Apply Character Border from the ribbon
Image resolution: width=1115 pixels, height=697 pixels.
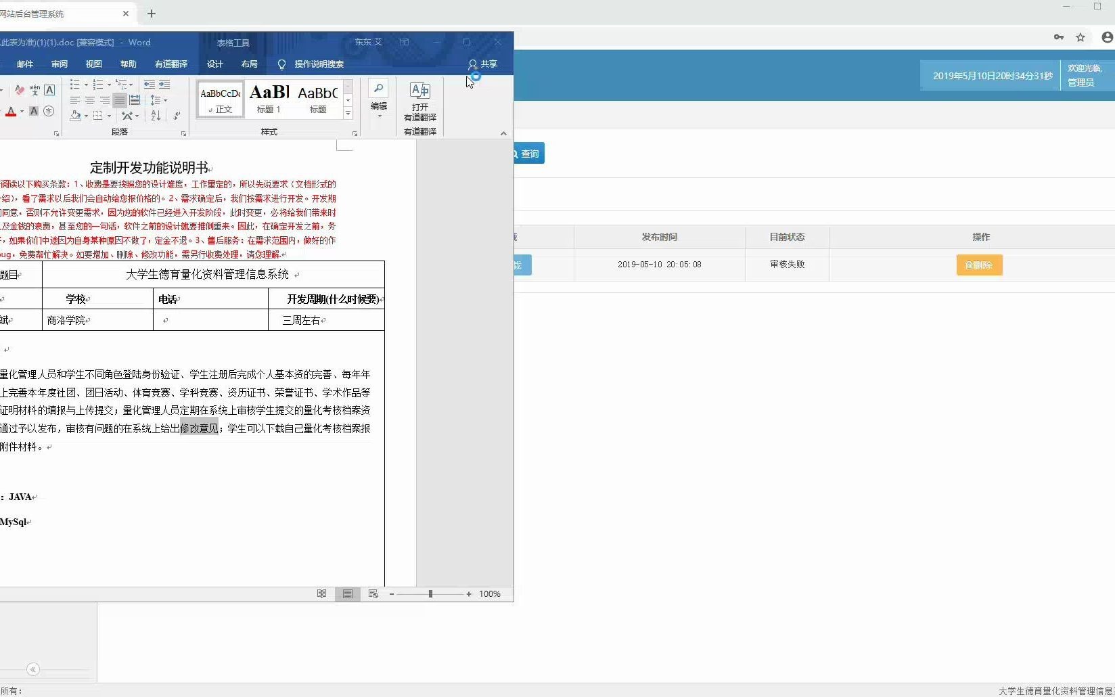click(49, 90)
